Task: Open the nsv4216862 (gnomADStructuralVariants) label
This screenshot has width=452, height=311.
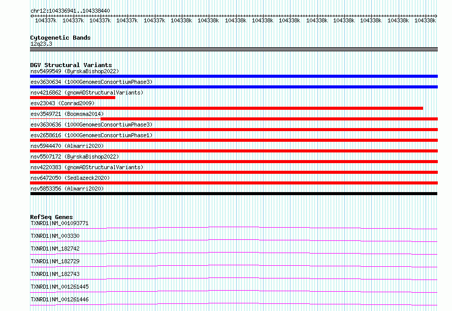Action: [x=87, y=92]
